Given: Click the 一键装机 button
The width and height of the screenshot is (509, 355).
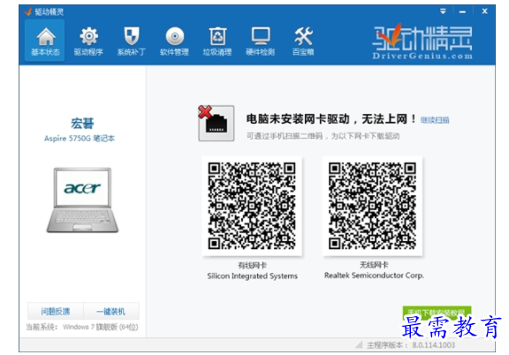Looking at the screenshot, I should [111, 312].
